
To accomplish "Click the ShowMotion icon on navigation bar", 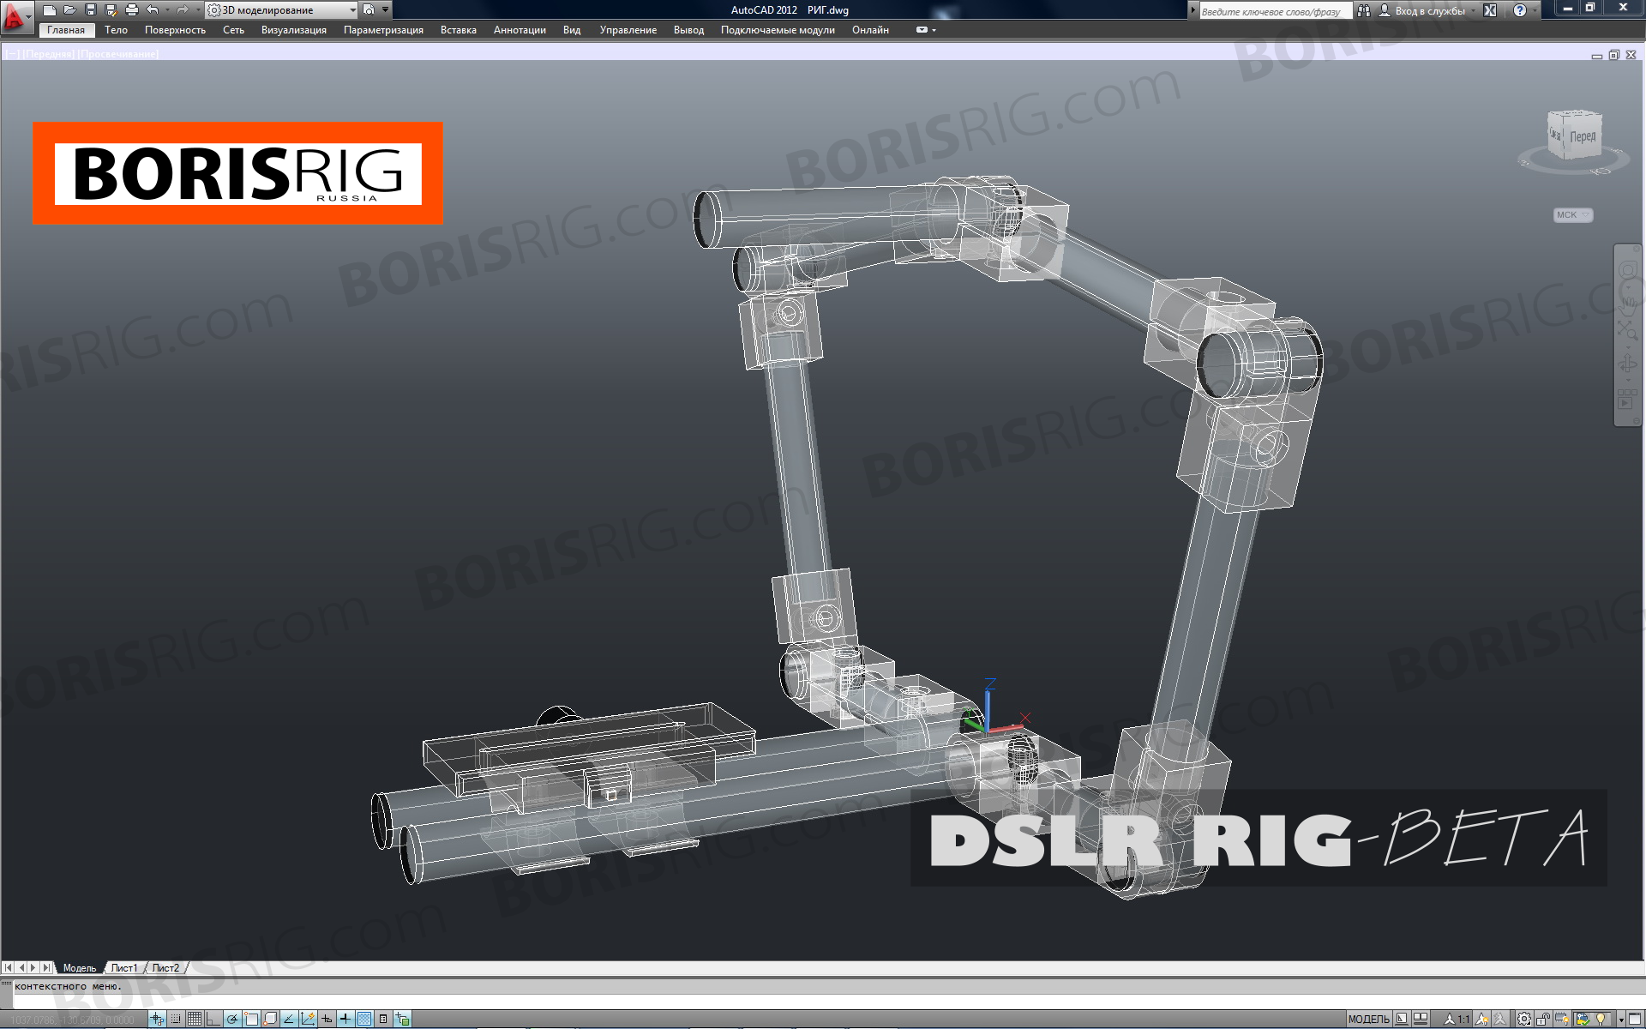I will 1627,399.
